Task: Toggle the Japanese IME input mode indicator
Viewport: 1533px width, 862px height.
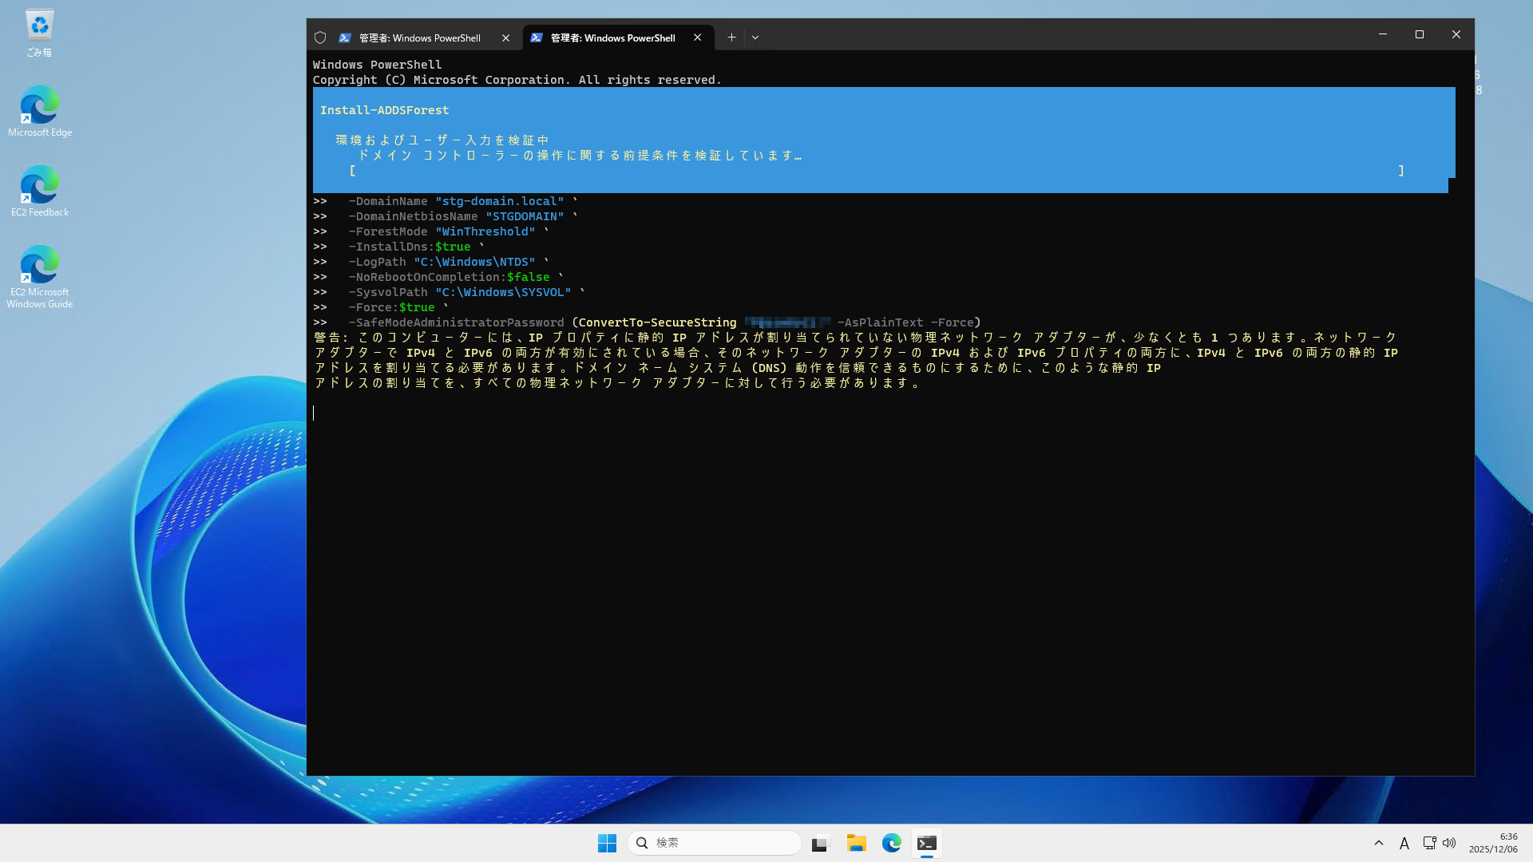Action: point(1404,843)
